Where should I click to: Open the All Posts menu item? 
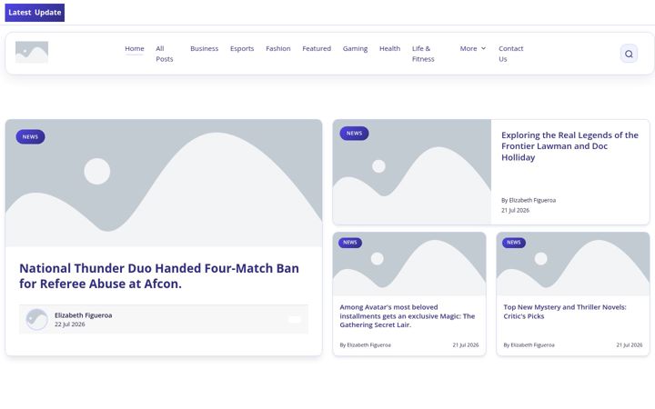click(164, 54)
